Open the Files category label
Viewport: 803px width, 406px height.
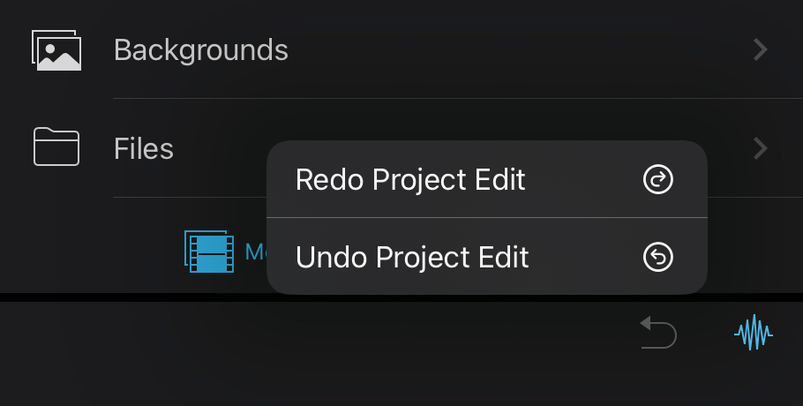[143, 148]
